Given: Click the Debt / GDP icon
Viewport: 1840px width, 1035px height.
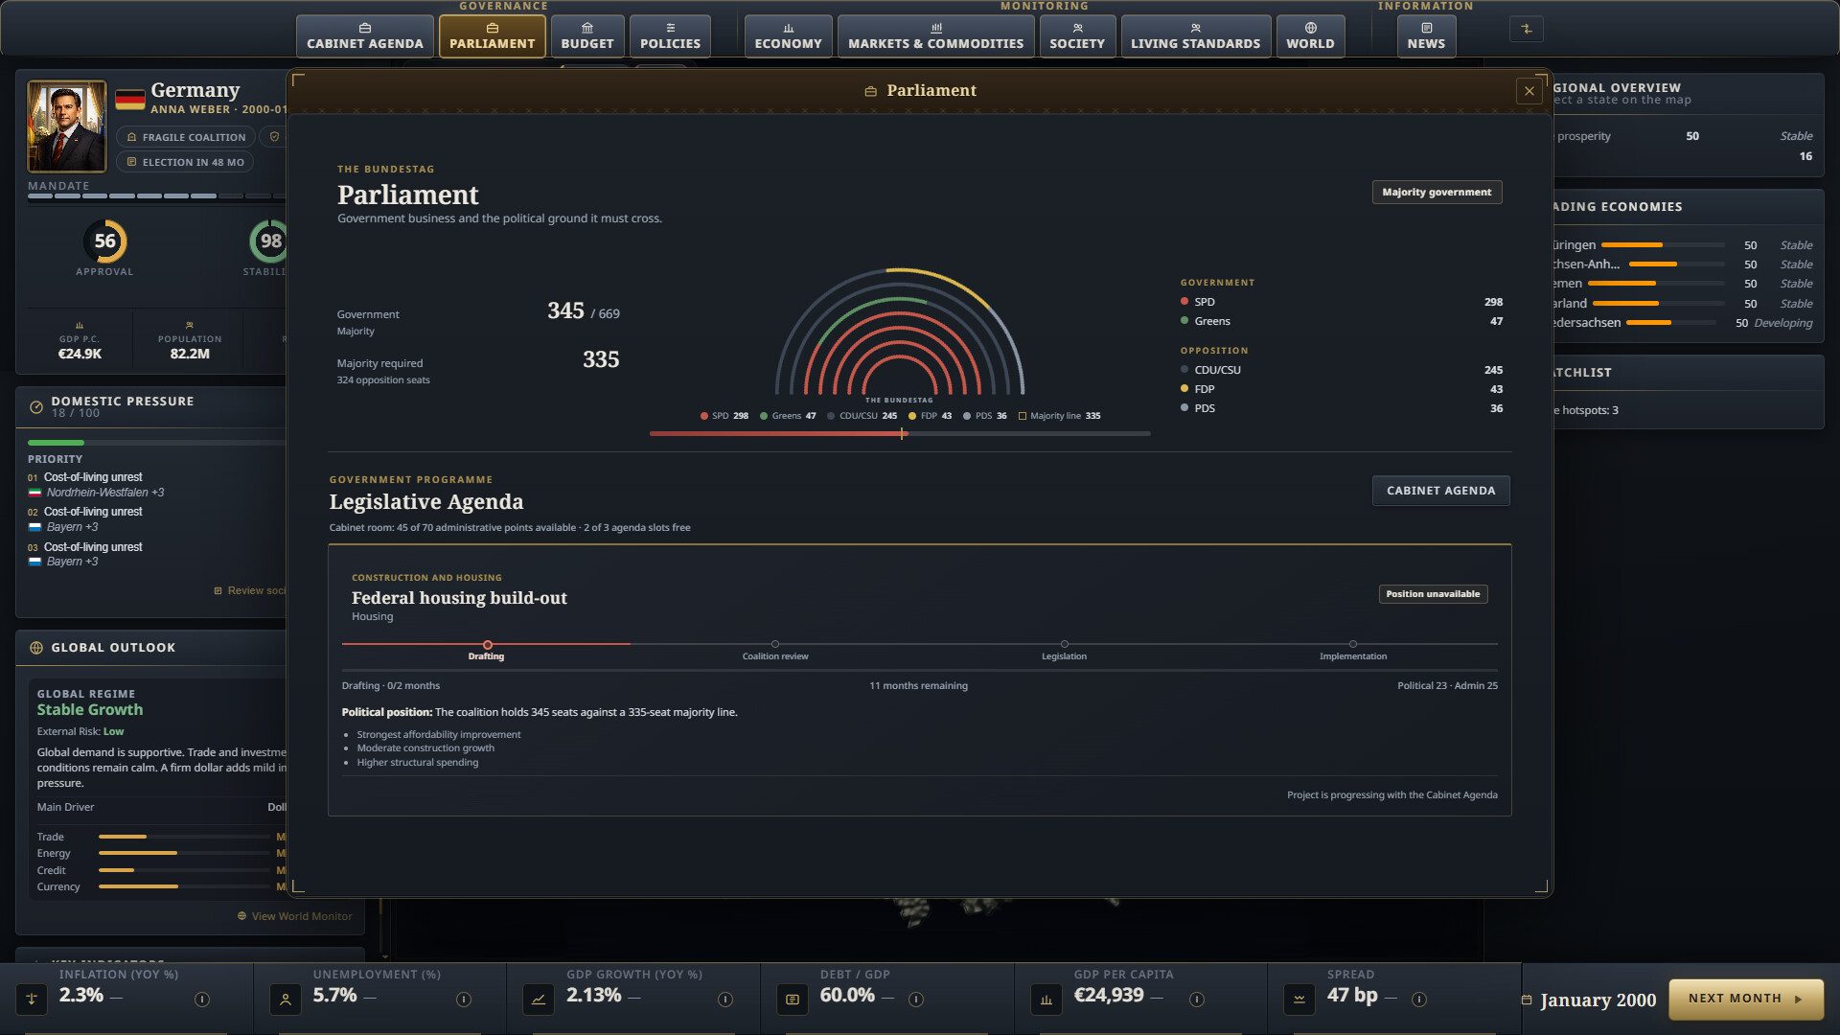Looking at the screenshot, I should click(793, 1000).
